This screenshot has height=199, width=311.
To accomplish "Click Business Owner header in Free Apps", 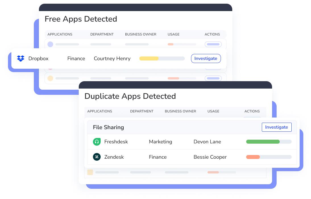I will tap(140, 34).
